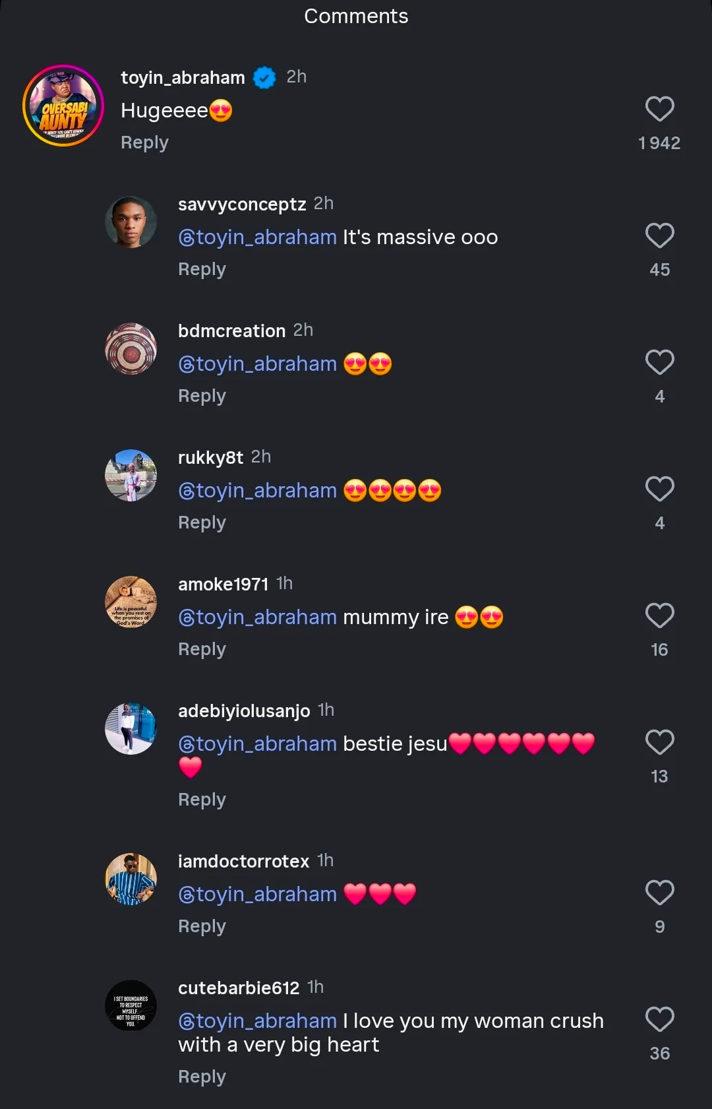Viewport: 712px width, 1109px height.
Task: Open toyin_abraham's profile picture
Action: [x=63, y=106]
